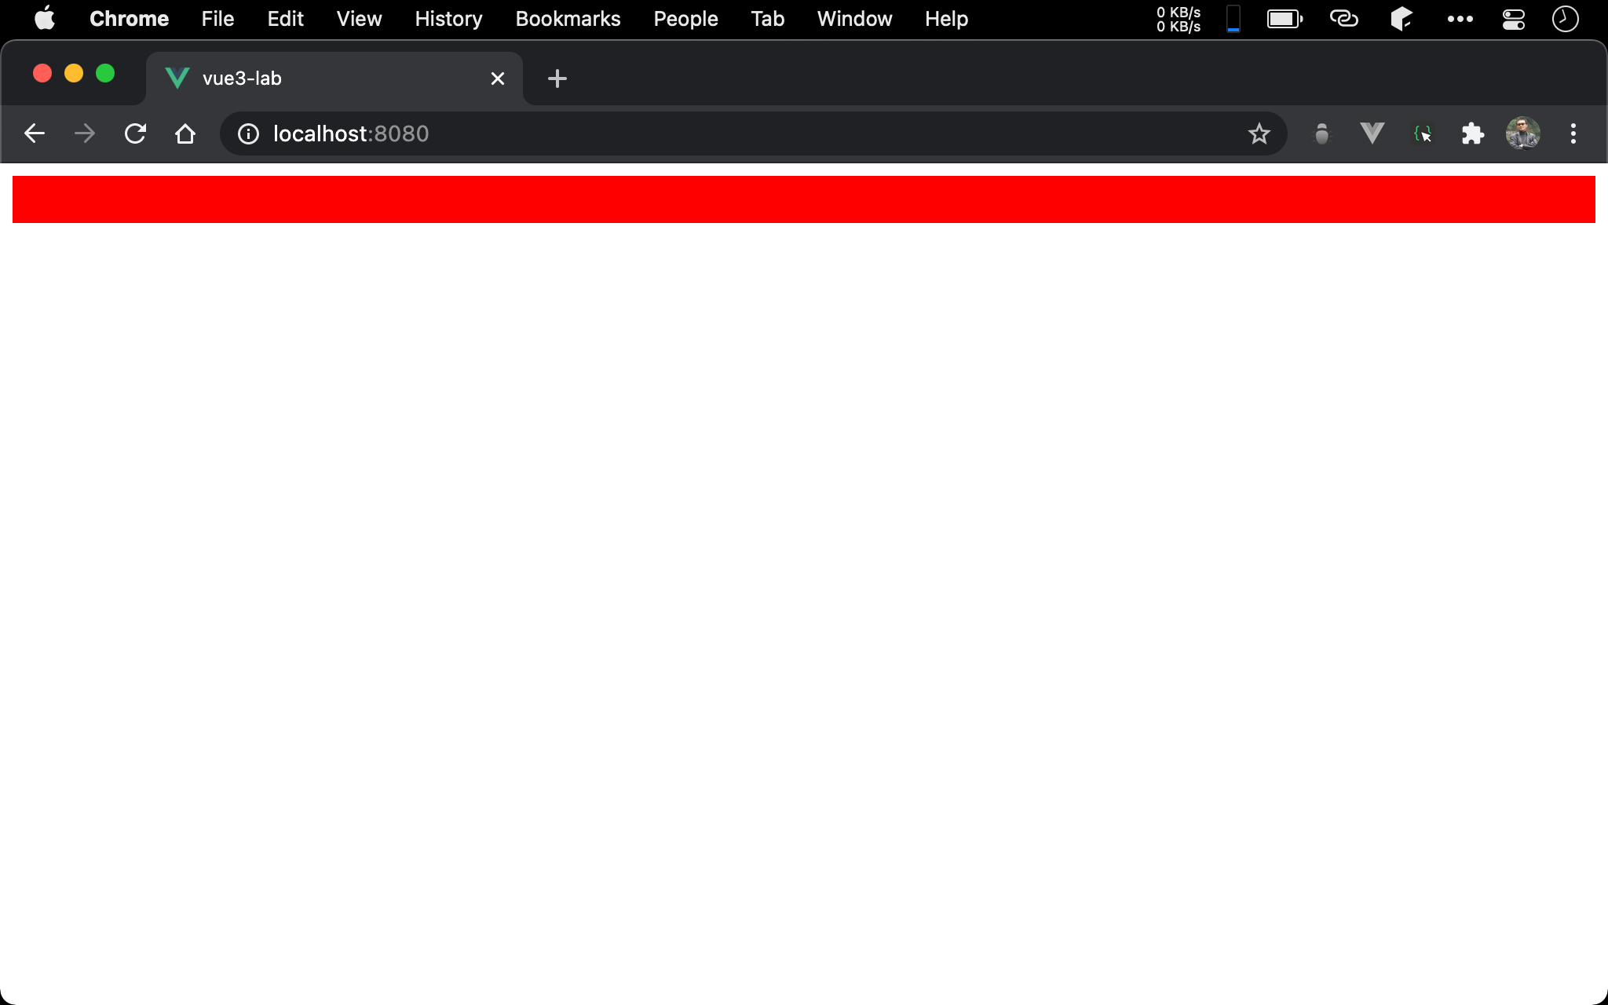Viewport: 1608px width, 1005px height.
Task: Click the user profile avatar
Action: 1522,133
